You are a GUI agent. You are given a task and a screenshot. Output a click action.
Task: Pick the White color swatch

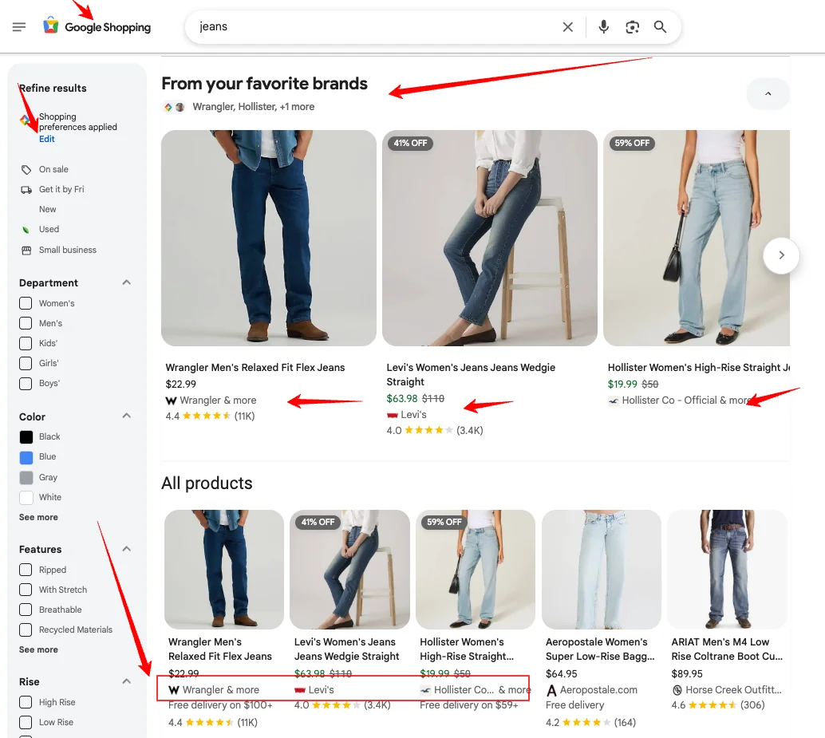pyautogui.click(x=26, y=498)
